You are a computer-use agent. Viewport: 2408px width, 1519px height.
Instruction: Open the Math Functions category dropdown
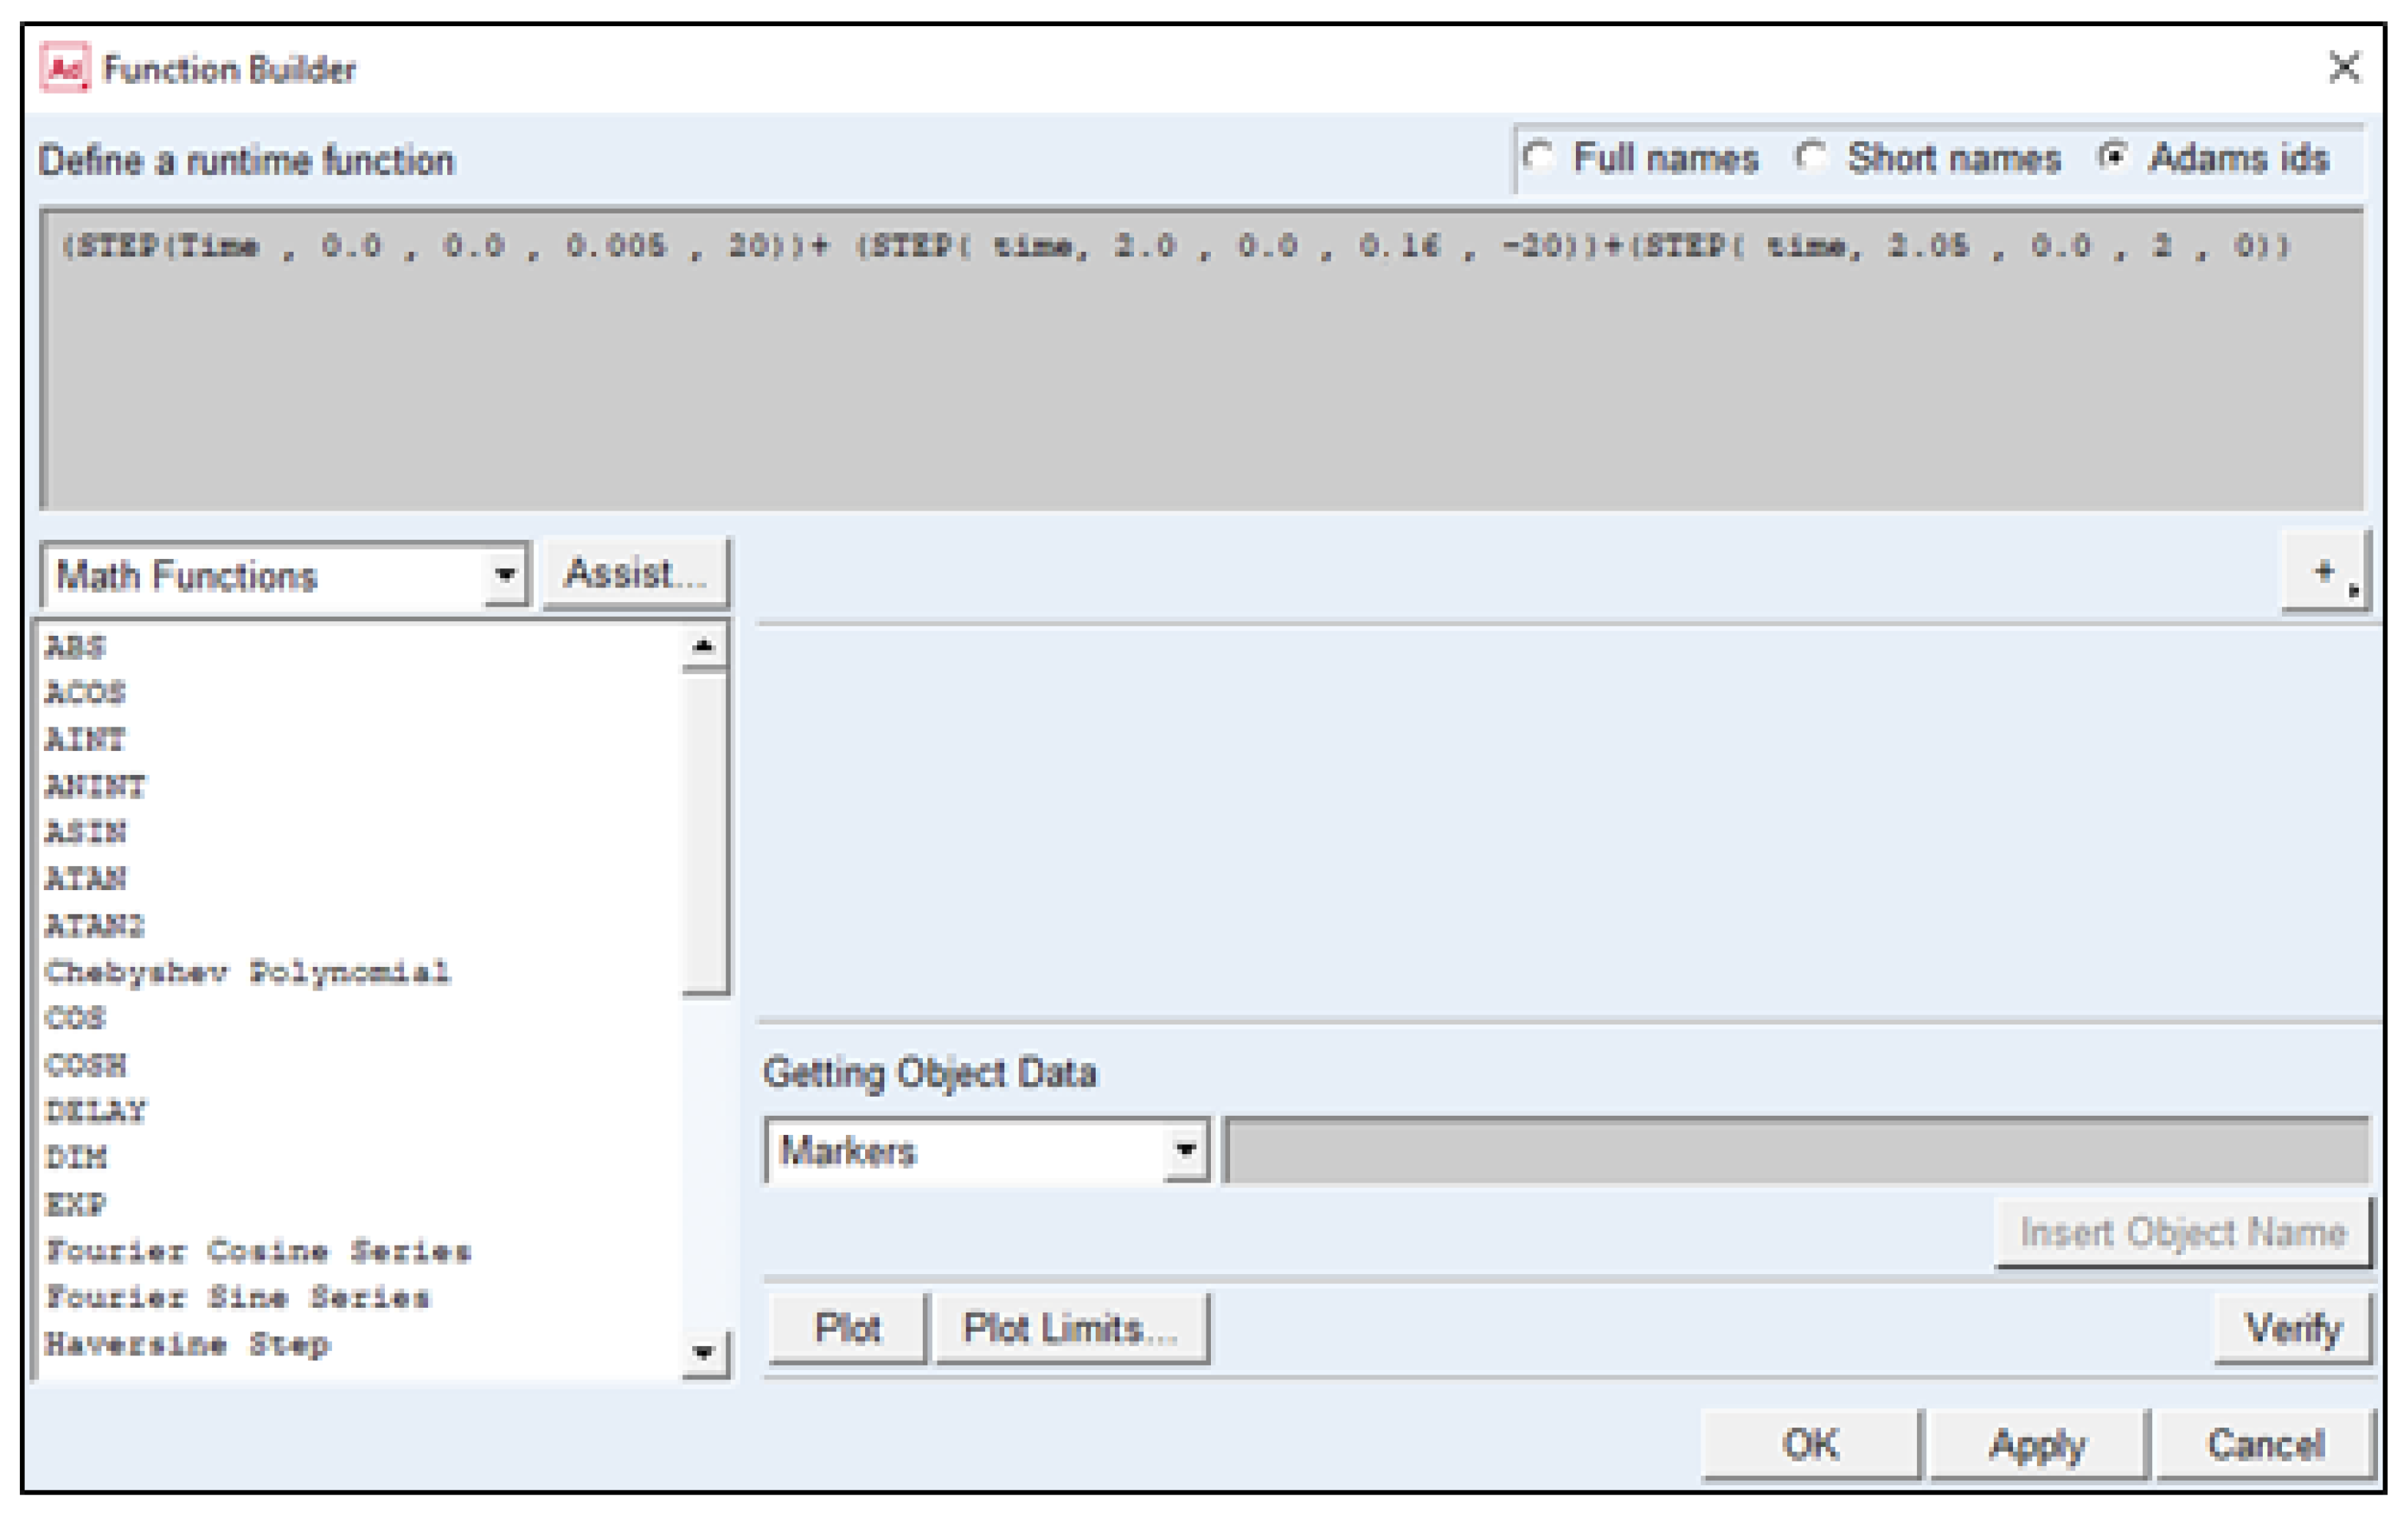[x=505, y=576]
